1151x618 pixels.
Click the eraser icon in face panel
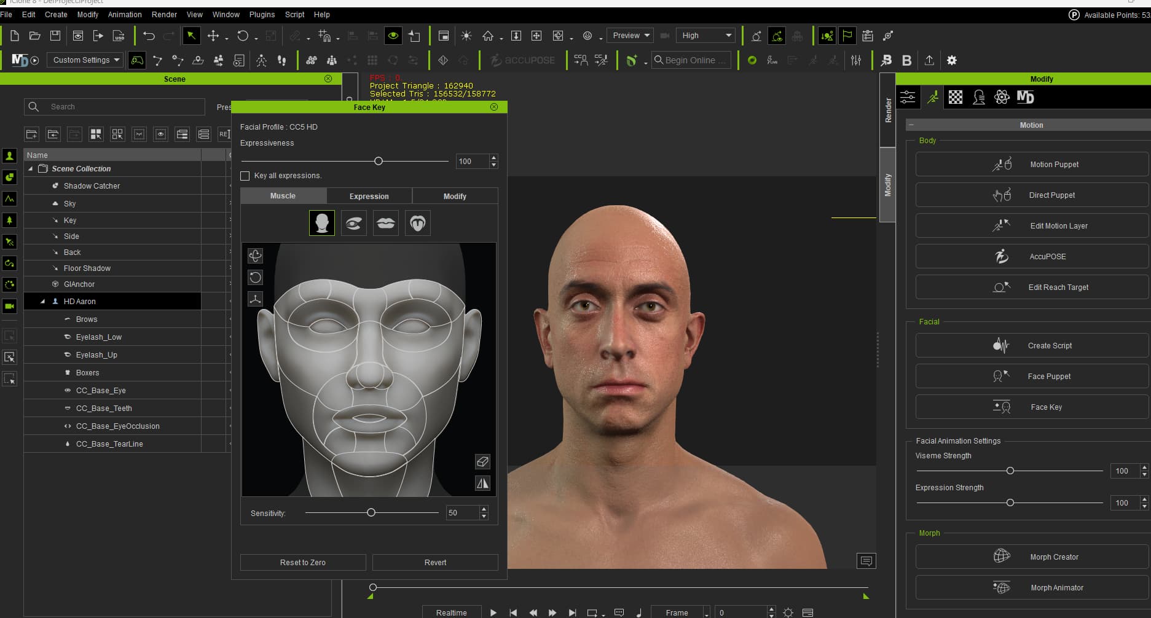(482, 461)
